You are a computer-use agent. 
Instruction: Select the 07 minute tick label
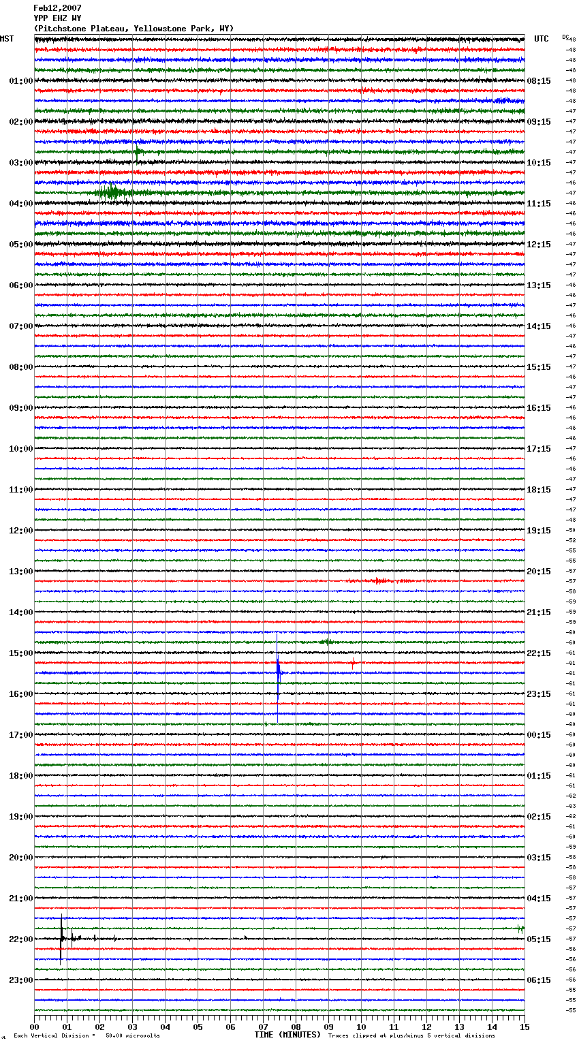pyautogui.click(x=263, y=1027)
